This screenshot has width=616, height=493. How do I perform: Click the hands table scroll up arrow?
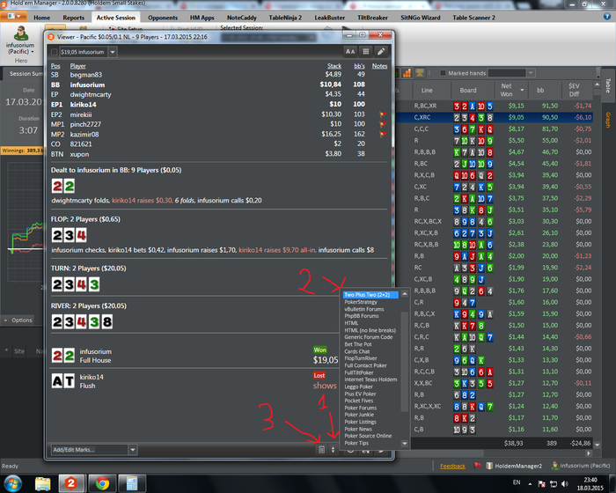point(598,85)
